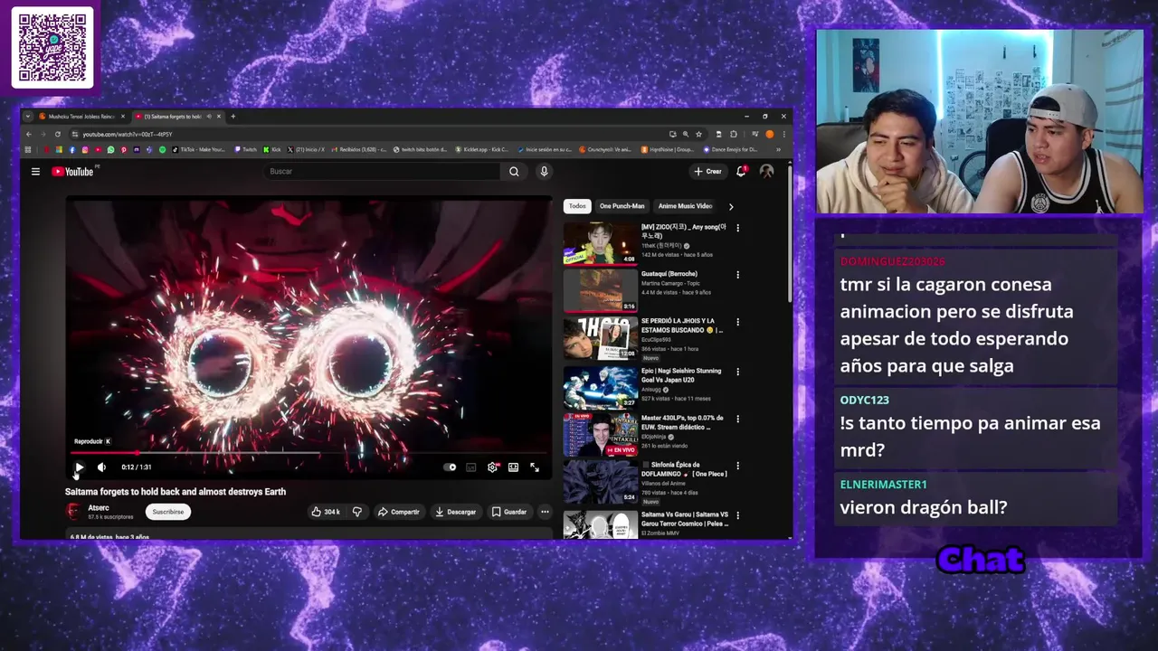This screenshot has height=651, width=1158.
Task: Open the browser extensions puzzle icon
Action: point(734,134)
